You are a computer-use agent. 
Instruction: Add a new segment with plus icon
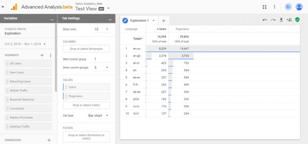(42, 55)
